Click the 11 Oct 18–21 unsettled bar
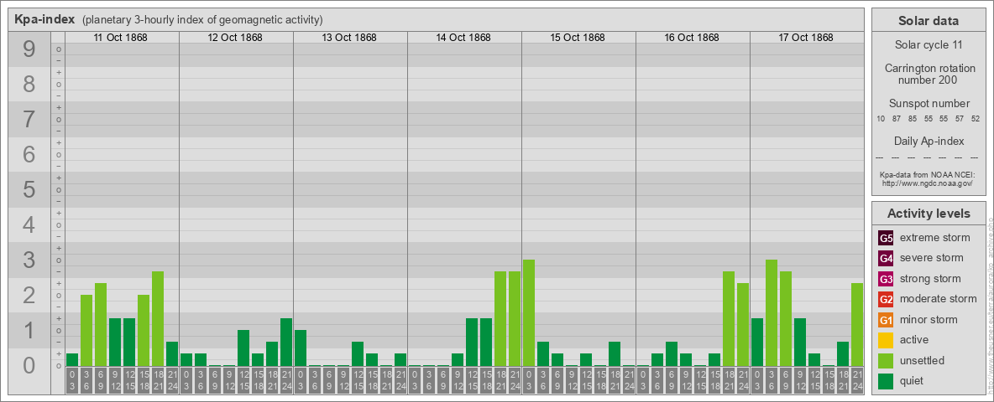This screenshot has height=402, width=994. pyautogui.click(x=158, y=318)
